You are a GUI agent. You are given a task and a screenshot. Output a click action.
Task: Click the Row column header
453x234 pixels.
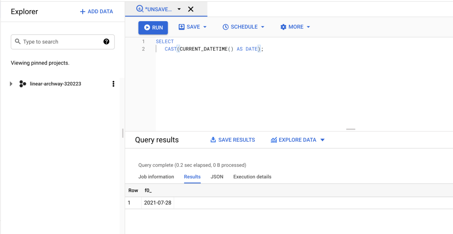[x=133, y=190]
